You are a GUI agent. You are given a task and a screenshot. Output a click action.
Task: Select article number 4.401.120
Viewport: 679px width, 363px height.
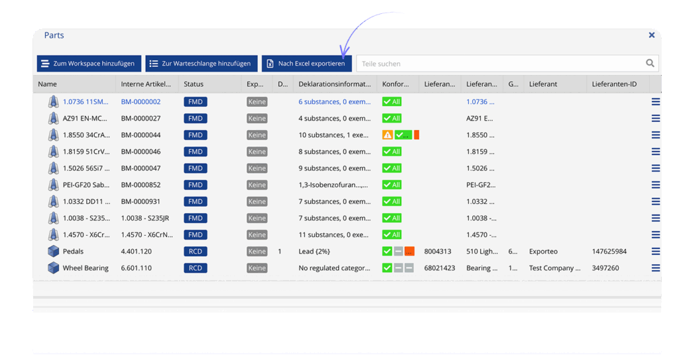point(137,252)
